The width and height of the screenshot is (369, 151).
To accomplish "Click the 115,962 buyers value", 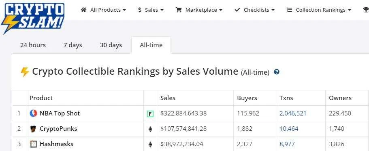I will [248, 113].
